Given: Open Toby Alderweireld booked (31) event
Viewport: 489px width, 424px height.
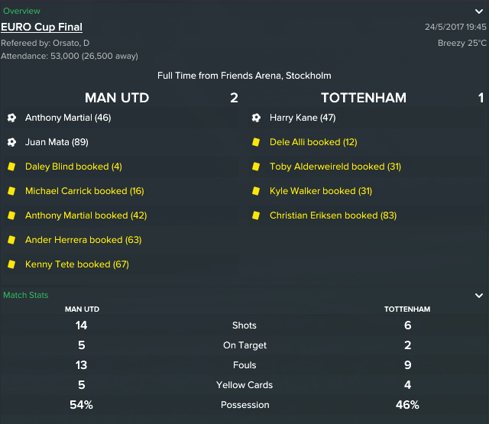Looking at the screenshot, I should [x=335, y=167].
